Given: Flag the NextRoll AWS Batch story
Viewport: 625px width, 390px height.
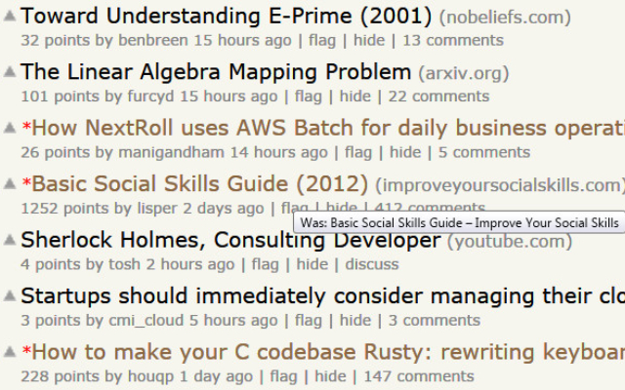Looking at the screenshot, I should click(x=358, y=152).
